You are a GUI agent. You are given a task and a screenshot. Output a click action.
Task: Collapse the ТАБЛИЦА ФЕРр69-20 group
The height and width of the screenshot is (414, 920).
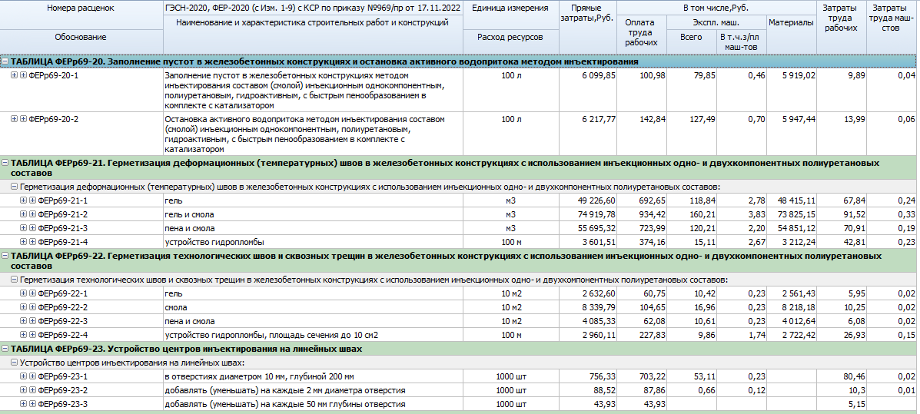click(5, 61)
